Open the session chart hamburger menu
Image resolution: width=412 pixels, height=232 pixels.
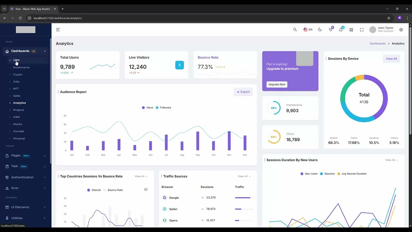pyautogui.click(x=146, y=189)
